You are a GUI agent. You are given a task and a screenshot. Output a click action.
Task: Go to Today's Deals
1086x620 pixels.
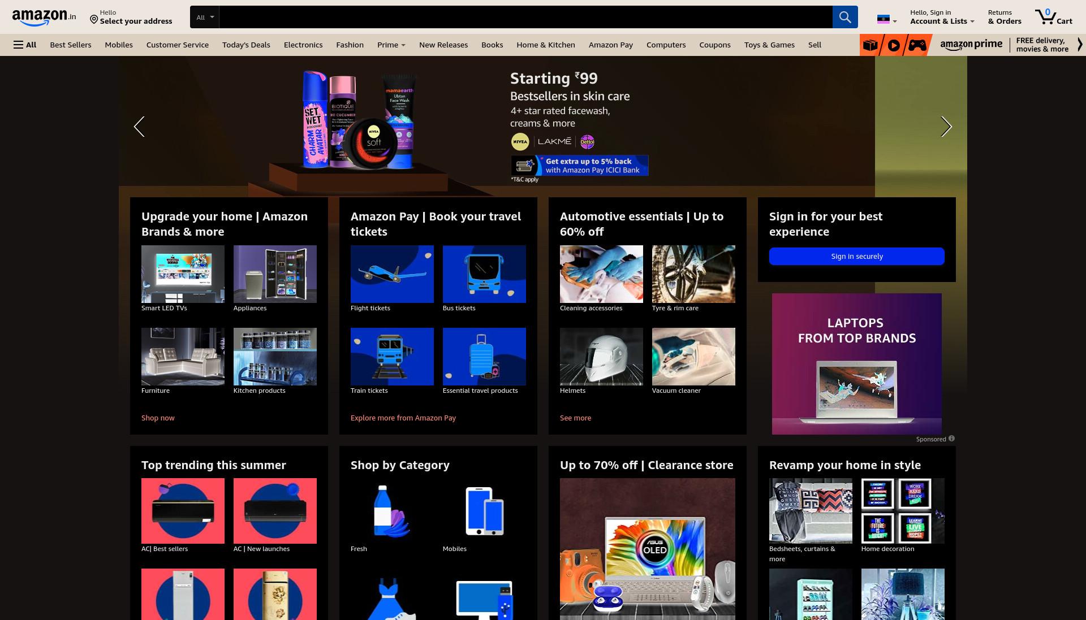click(x=246, y=45)
